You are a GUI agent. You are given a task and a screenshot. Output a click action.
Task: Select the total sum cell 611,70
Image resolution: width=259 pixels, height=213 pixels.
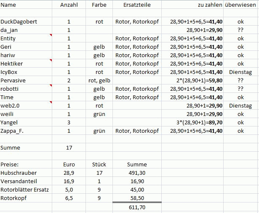[x=136, y=208]
